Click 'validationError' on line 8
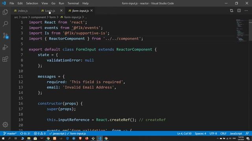The width and height of the screenshot is (252, 141). (x=64, y=60)
